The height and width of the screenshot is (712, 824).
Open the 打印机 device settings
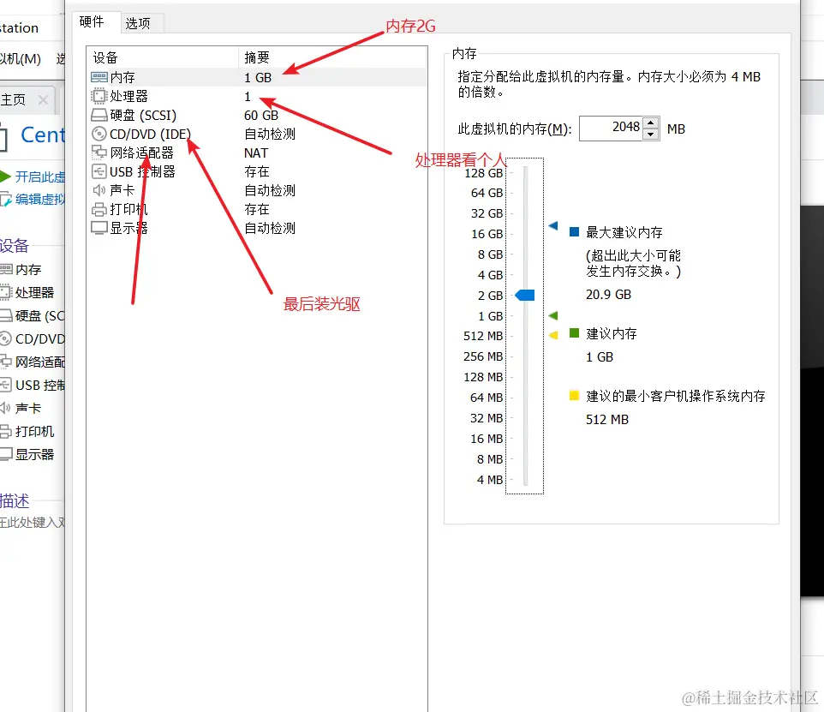pos(127,209)
